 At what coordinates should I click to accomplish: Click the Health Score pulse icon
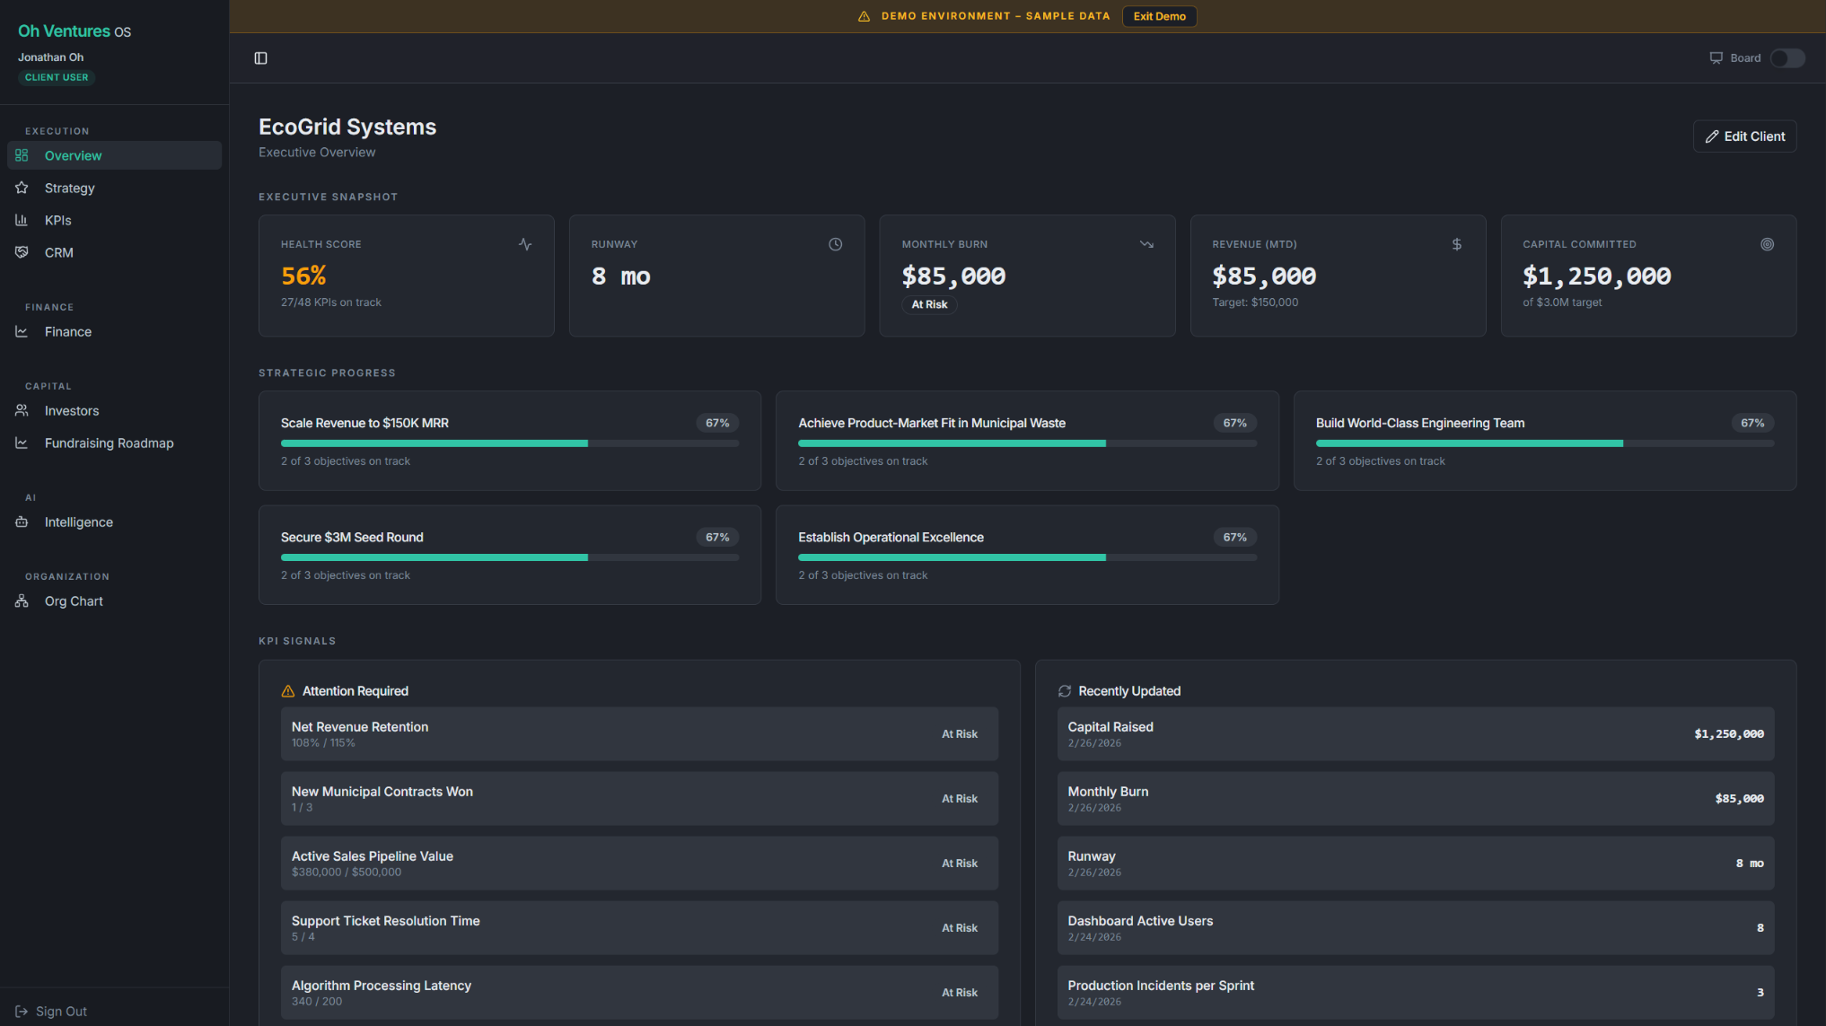click(525, 244)
